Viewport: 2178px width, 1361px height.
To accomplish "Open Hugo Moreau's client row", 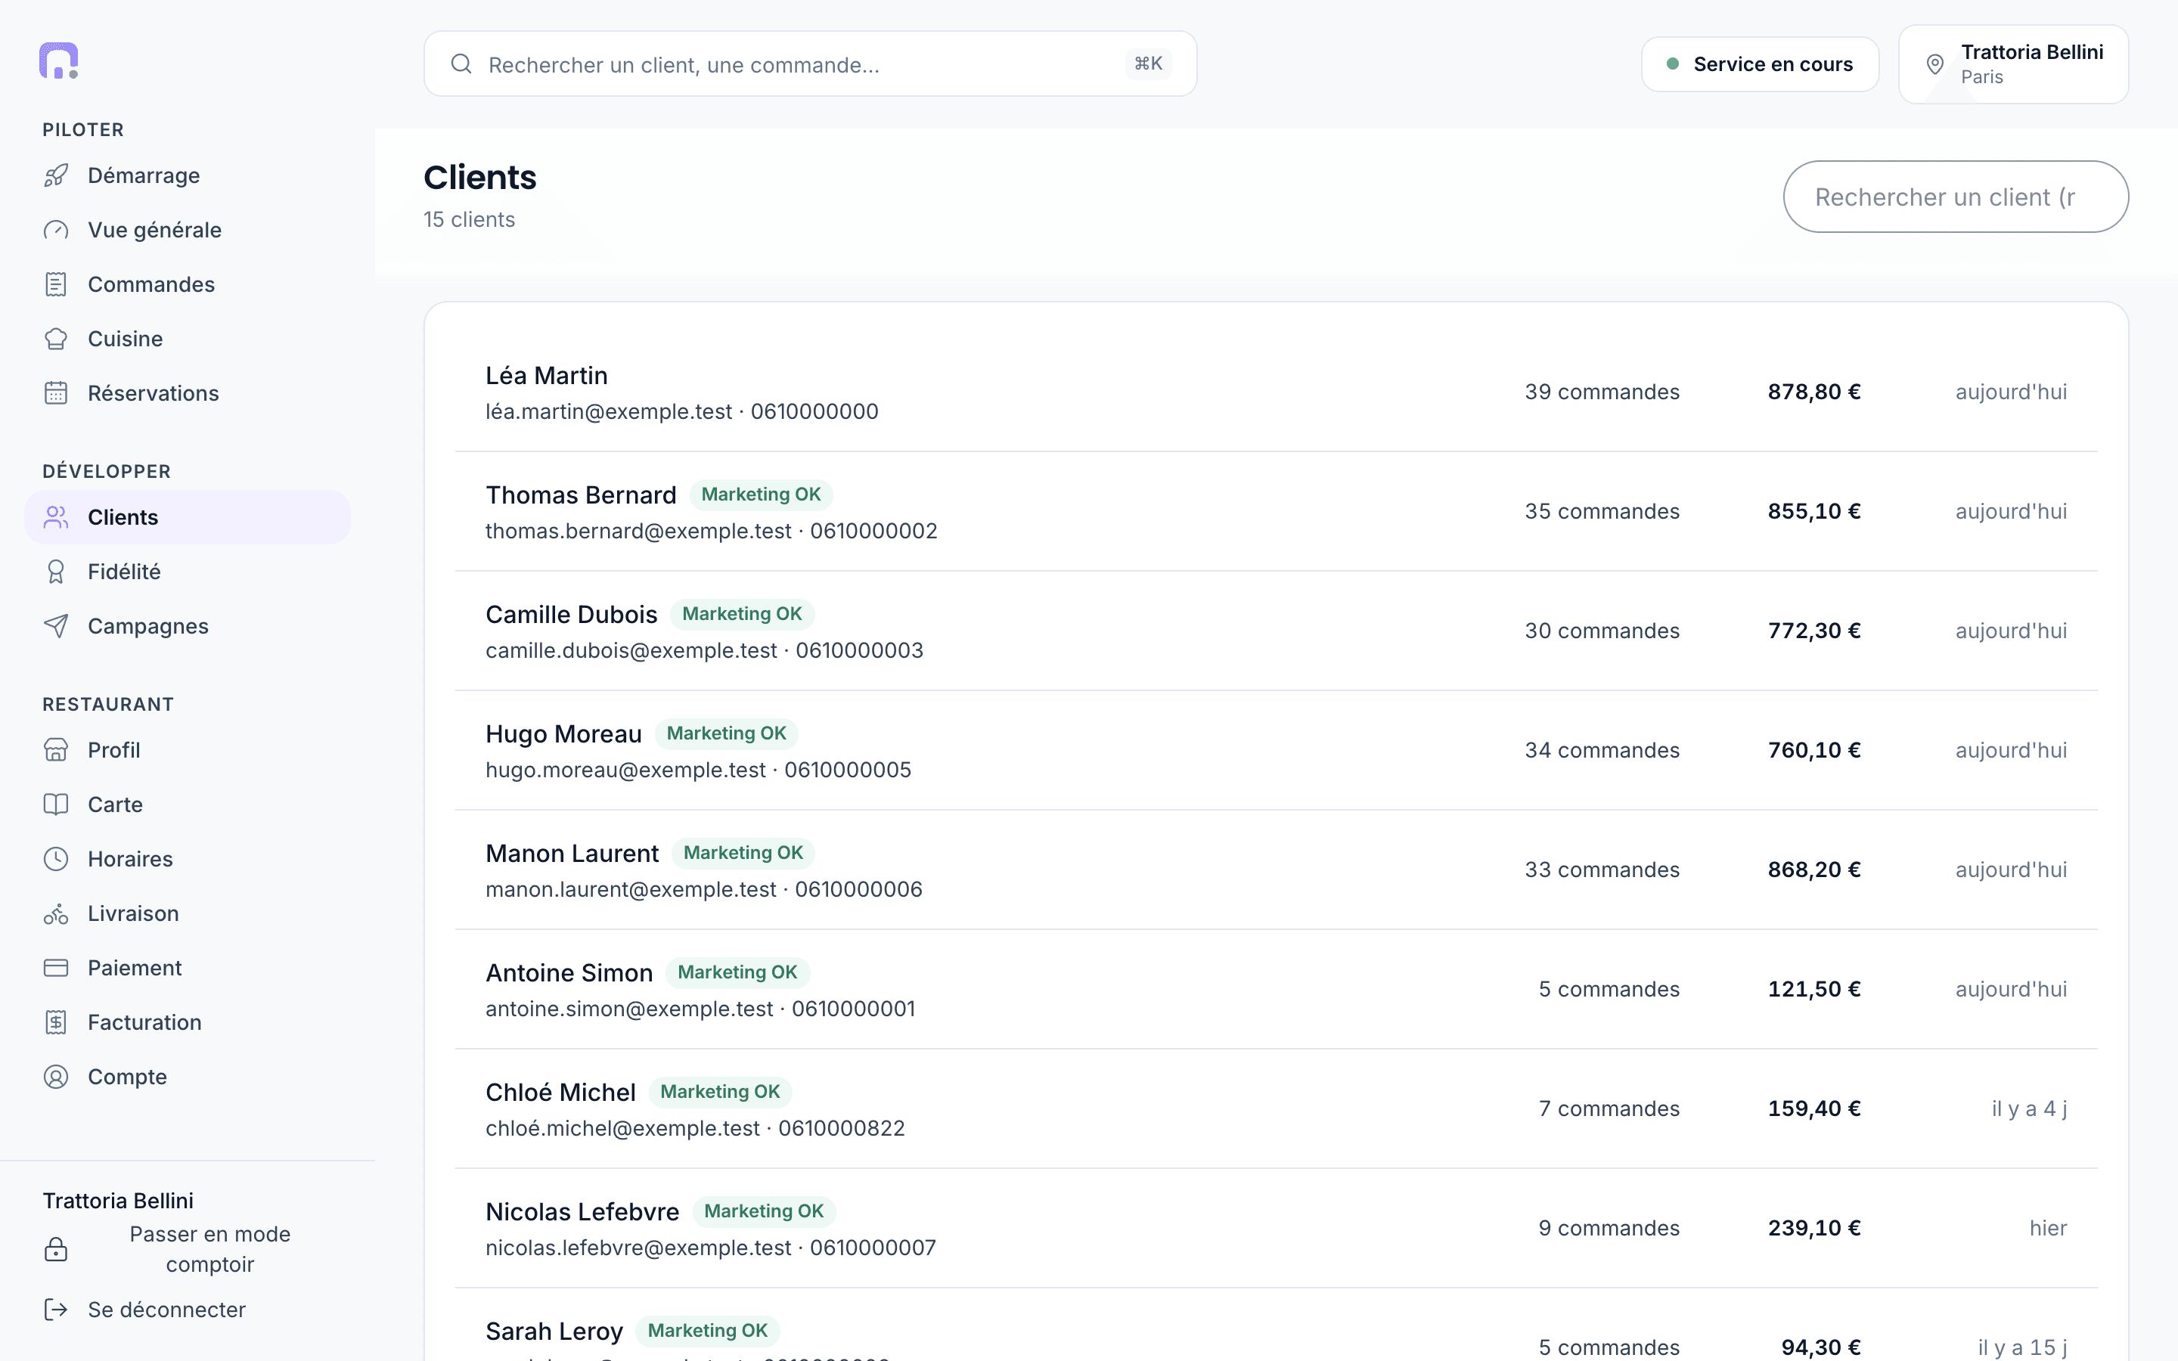I will [x=1277, y=751].
